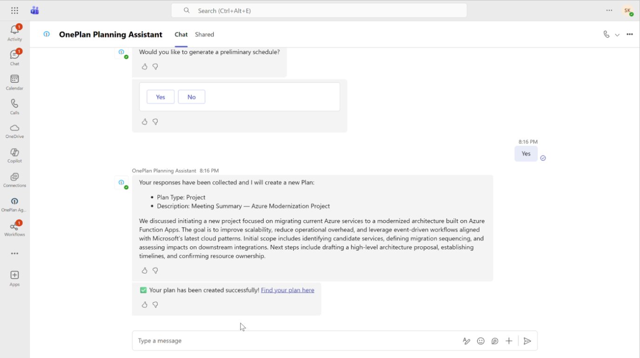Open the 'Find your plan here' link

coord(287,290)
